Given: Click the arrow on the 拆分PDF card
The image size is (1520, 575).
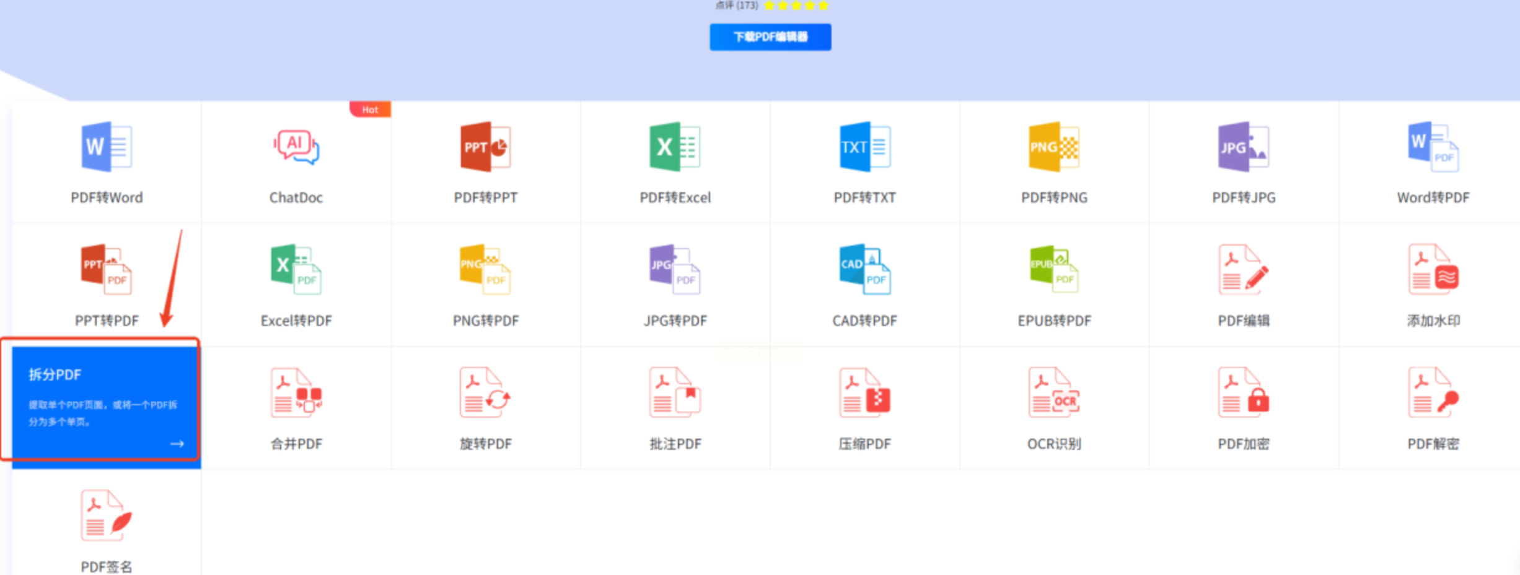Looking at the screenshot, I should click(x=177, y=444).
